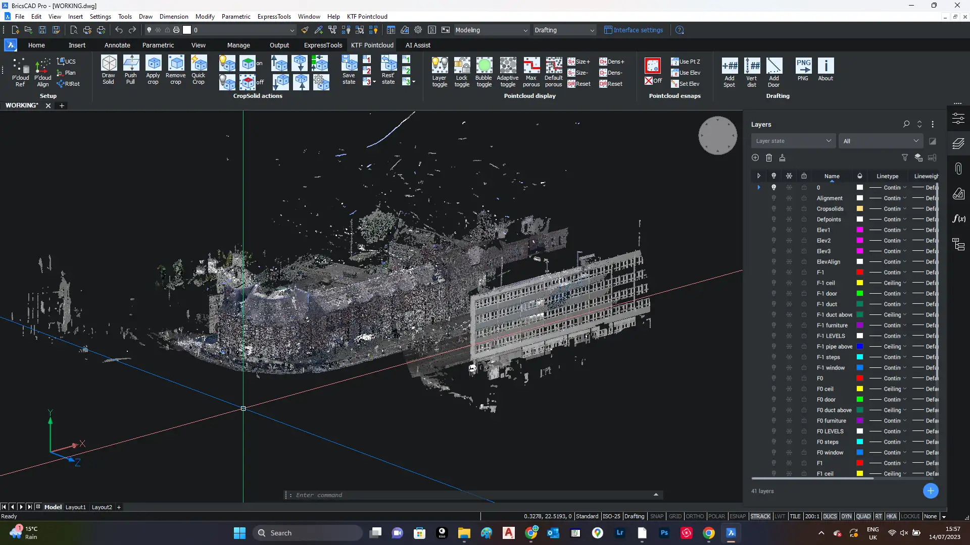
Task: Activate the Add Spot drafting tool
Action: [x=730, y=66]
